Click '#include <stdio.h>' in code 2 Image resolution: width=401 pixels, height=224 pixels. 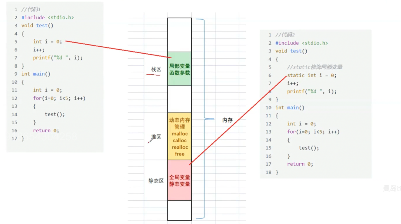302,43
